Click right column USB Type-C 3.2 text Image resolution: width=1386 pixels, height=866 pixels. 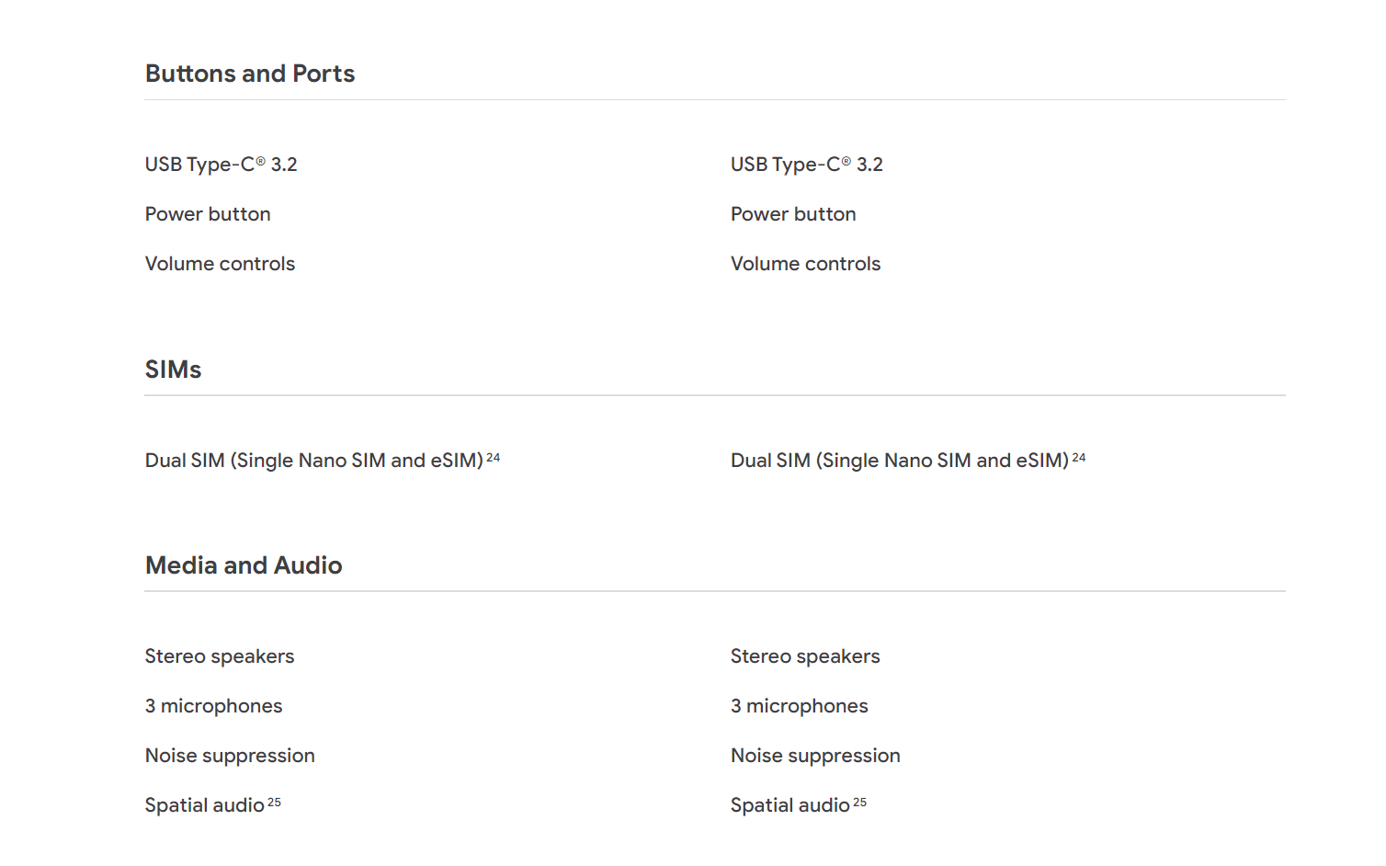pyautogui.click(x=807, y=165)
